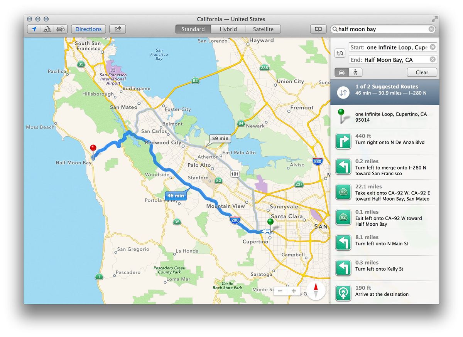Switch to the second suggested route
The width and height of the screenshot is (463, 337).
(x=343, y=92)
